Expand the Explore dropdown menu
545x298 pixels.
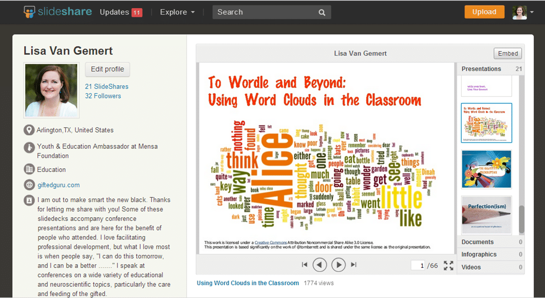point(177,12)
